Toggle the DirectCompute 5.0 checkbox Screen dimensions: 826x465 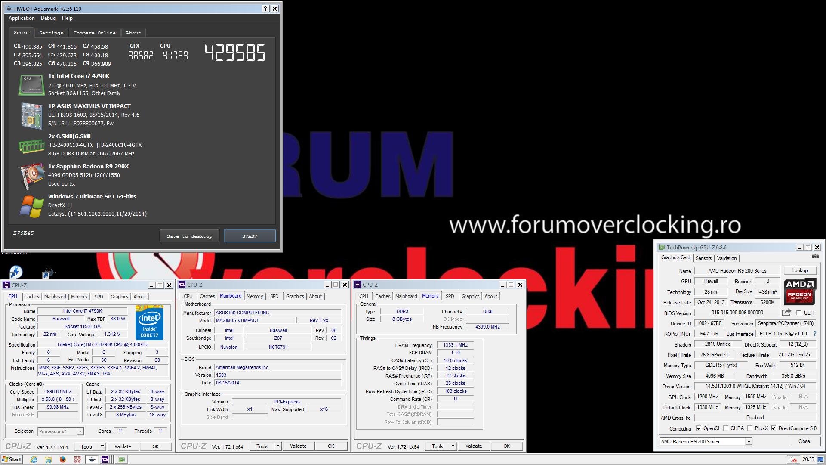tap(774, 428)
